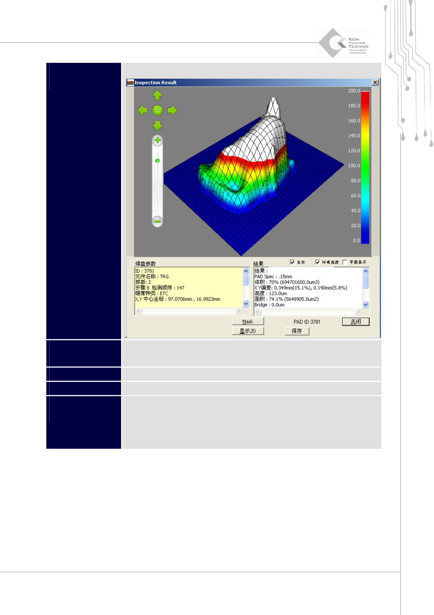Image resolution: width=434 pixels, height=615 pixels.
Task: Click the '元件名称 : TRG' line
Action: 152,277
